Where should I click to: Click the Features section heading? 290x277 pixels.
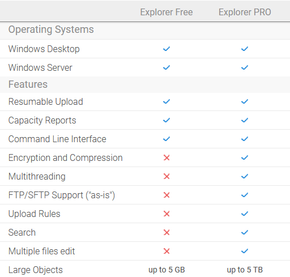(x=28, y=84)
